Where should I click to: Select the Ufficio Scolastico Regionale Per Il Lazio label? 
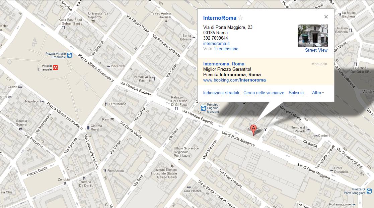tap(186, 152)
